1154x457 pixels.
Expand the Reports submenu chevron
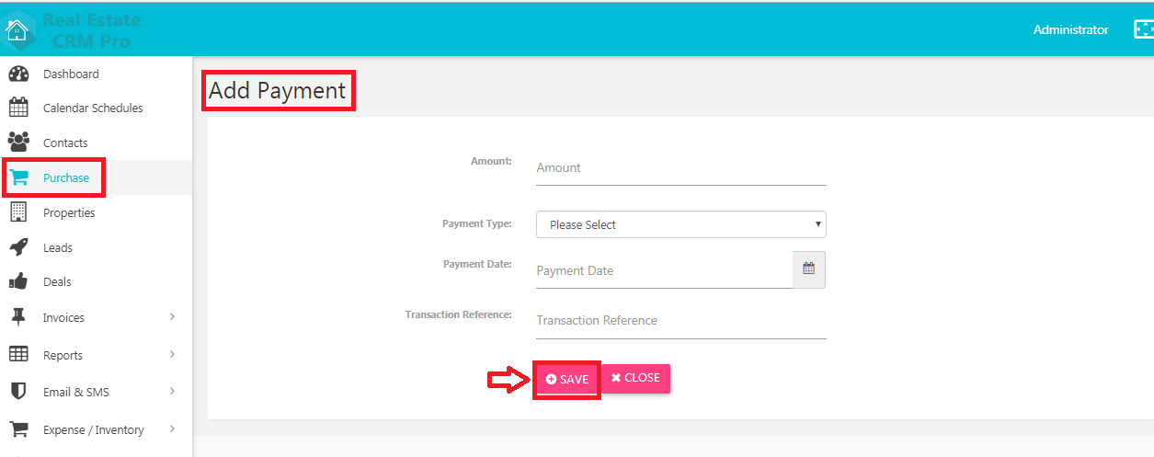(x=172, y=355)
